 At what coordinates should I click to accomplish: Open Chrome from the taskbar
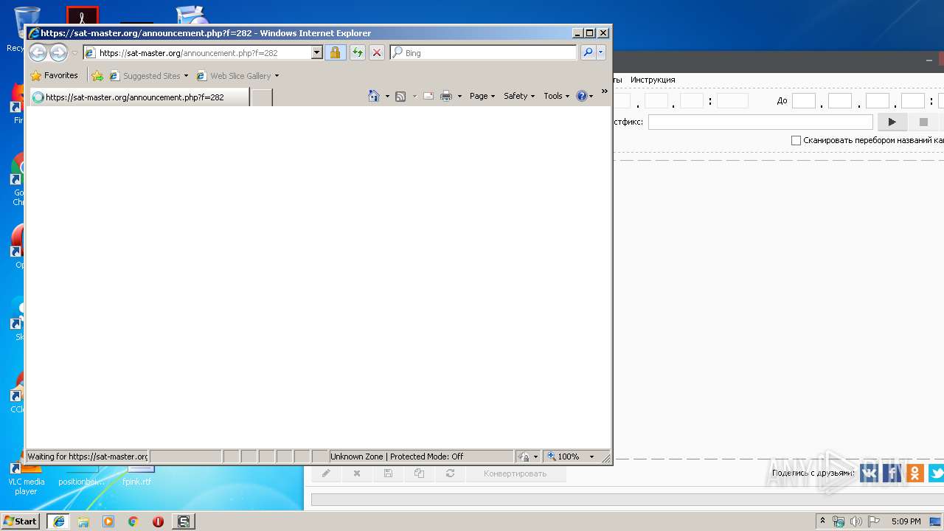[x=133, y=521]
